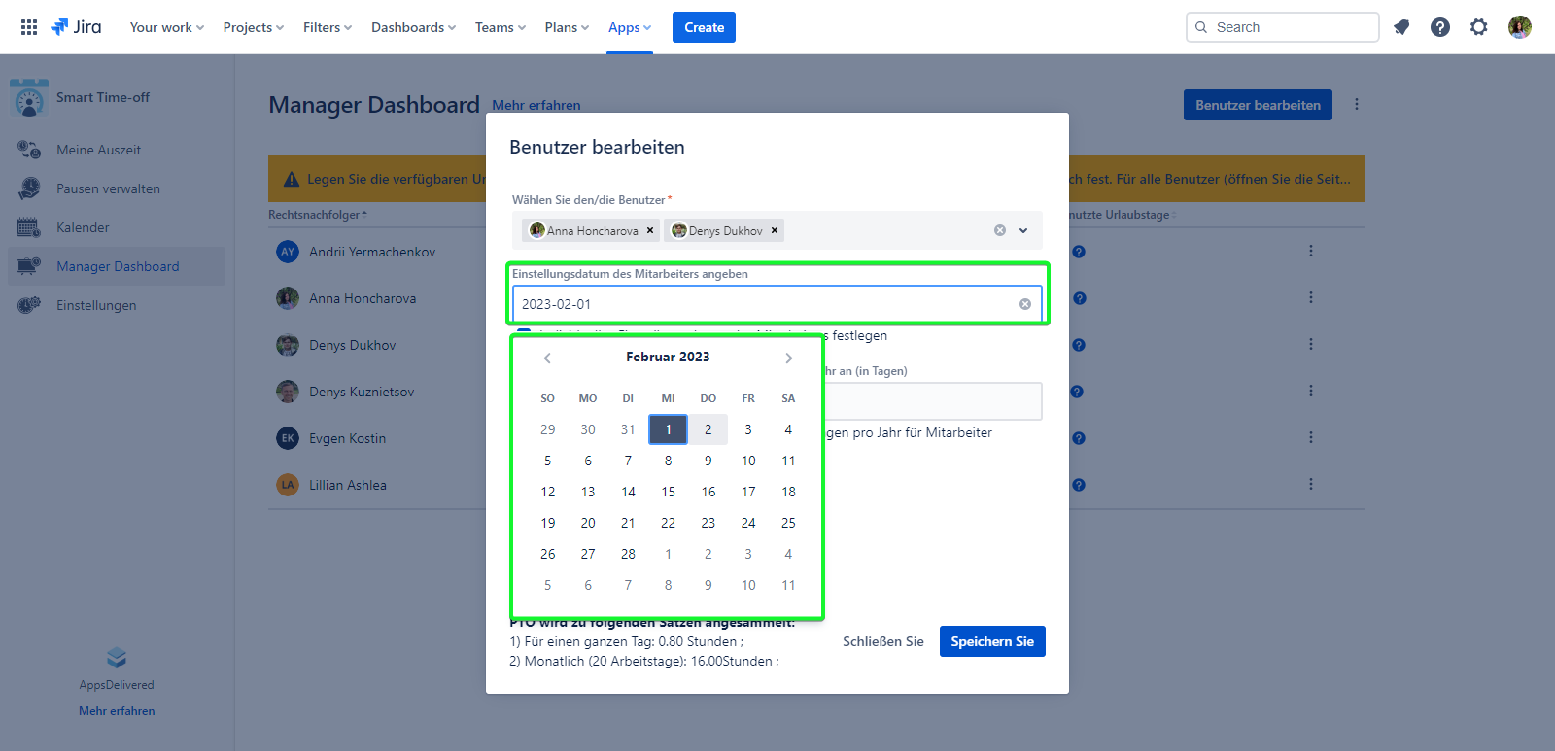
Task: Go to next month in calendar
Action: coord(788,358)
